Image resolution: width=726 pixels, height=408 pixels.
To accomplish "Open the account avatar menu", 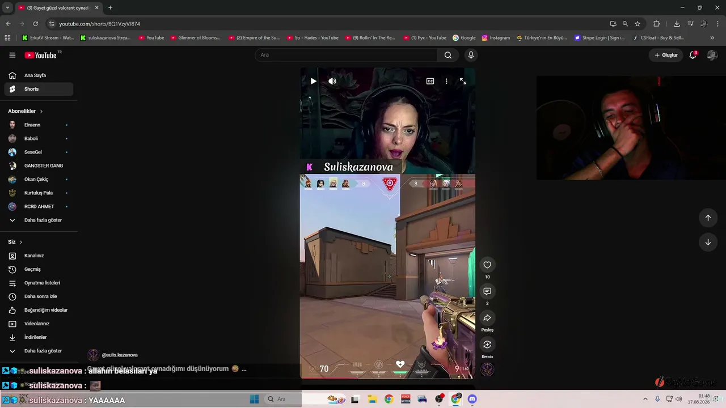I will tap(712, 55).
